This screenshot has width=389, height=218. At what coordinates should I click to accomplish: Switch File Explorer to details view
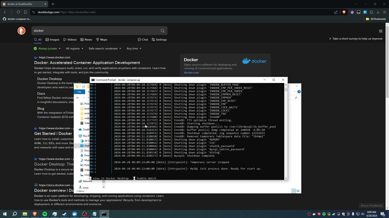[x=294, y=191]
